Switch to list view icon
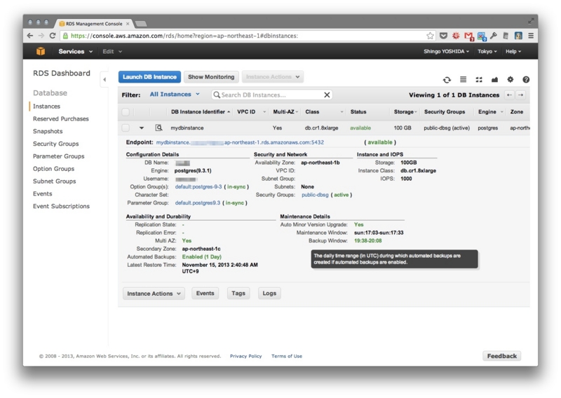Image resolution: width=561 pixels, height=398 pixels. 463,79
